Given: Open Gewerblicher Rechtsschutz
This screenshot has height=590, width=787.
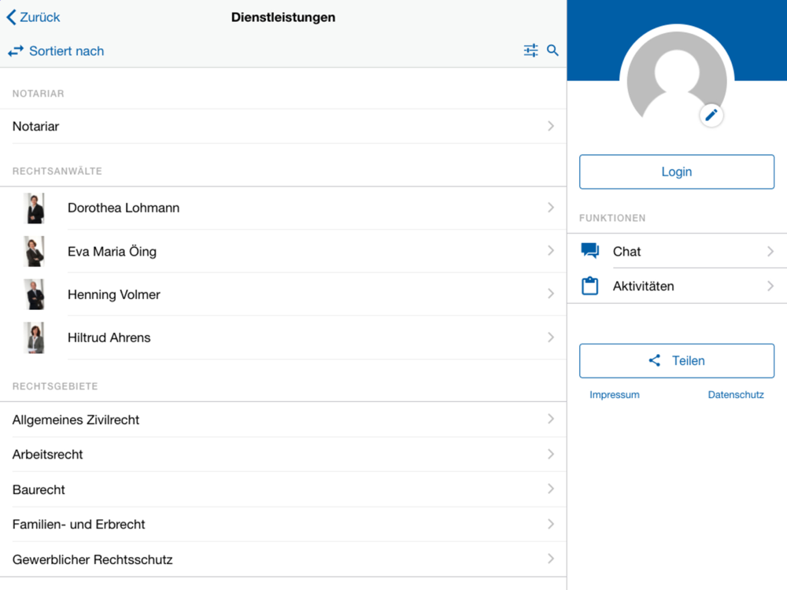Looking at the screenshot, I should click(283, 559).
